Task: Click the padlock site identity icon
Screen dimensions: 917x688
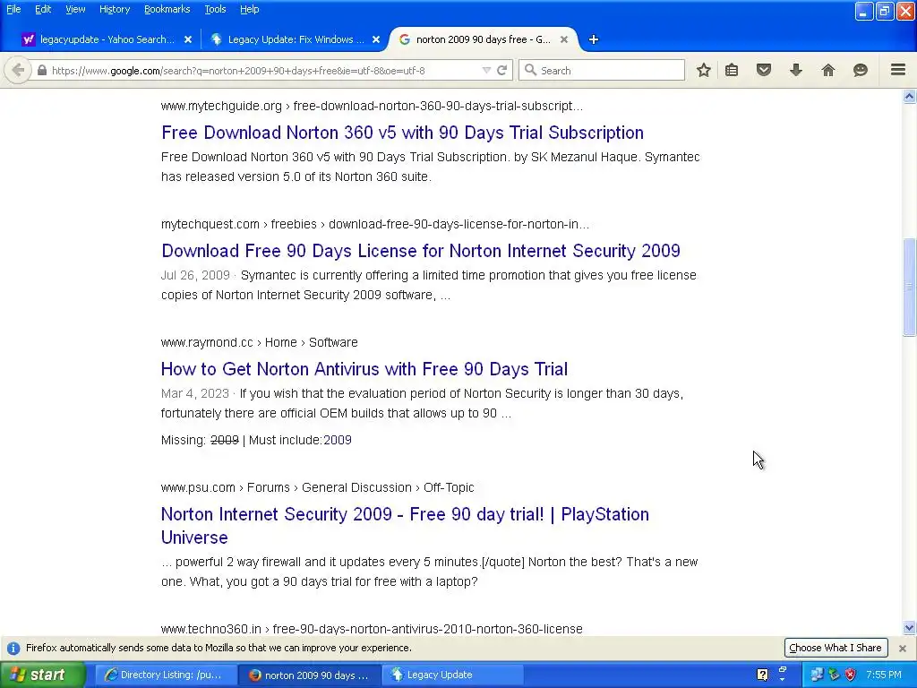Action: click(x=41, y=70)
